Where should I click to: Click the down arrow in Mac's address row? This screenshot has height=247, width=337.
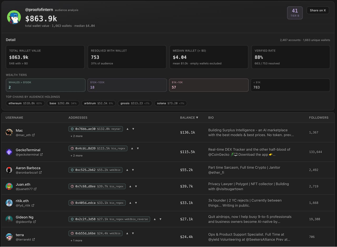click(133, 129)
